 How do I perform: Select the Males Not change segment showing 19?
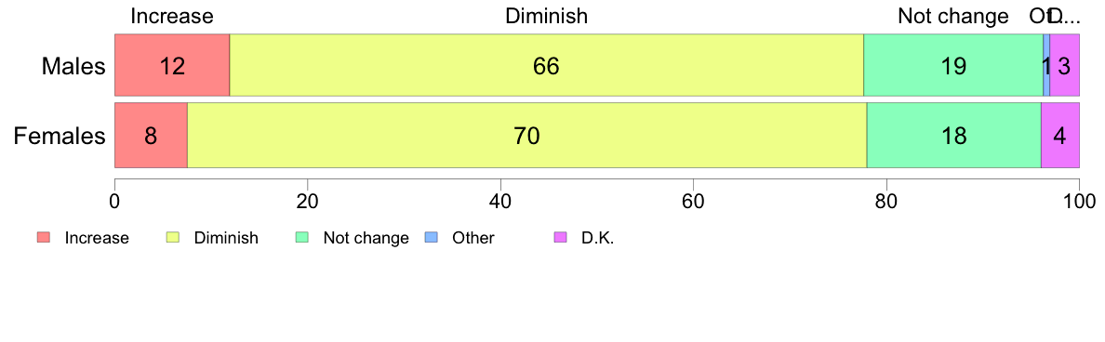(953, 65)
